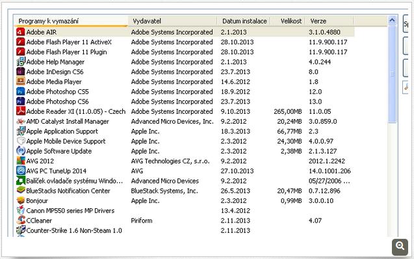Click the magnifier zoom icon
414x259 pixels.
[400, 247]
